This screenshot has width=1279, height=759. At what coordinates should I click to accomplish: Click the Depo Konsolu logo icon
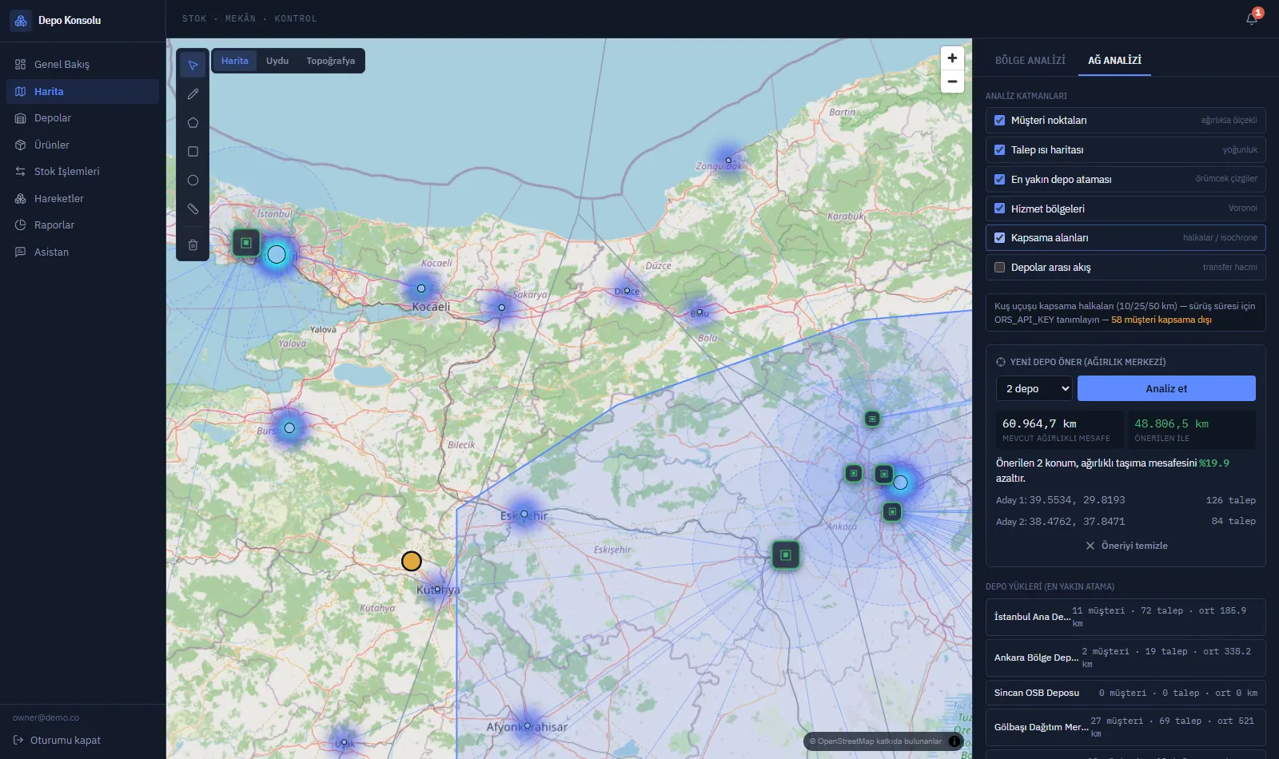click(x=21, y=21)
